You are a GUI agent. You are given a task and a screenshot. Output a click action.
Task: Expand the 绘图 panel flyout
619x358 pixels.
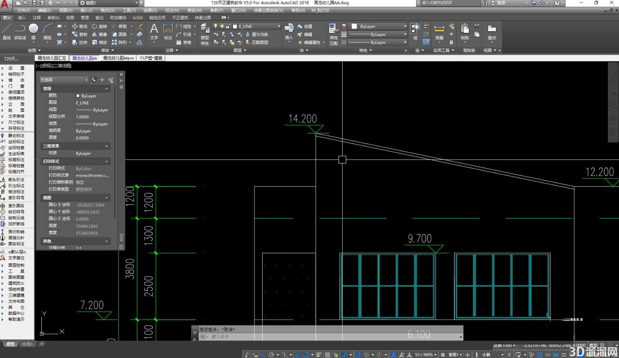tap(34, 50)
